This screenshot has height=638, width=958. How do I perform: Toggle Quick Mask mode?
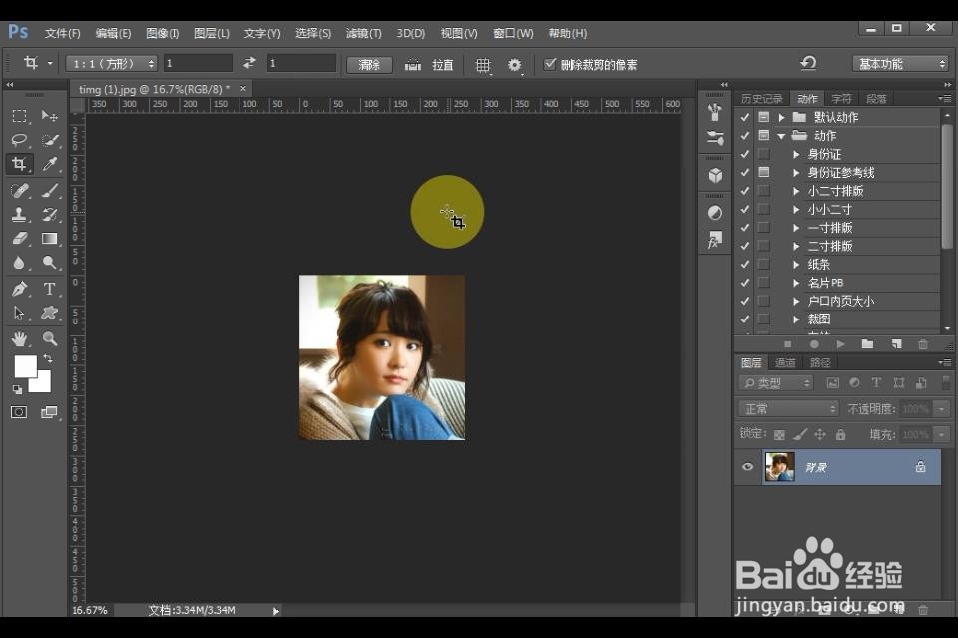click(19, 412)
